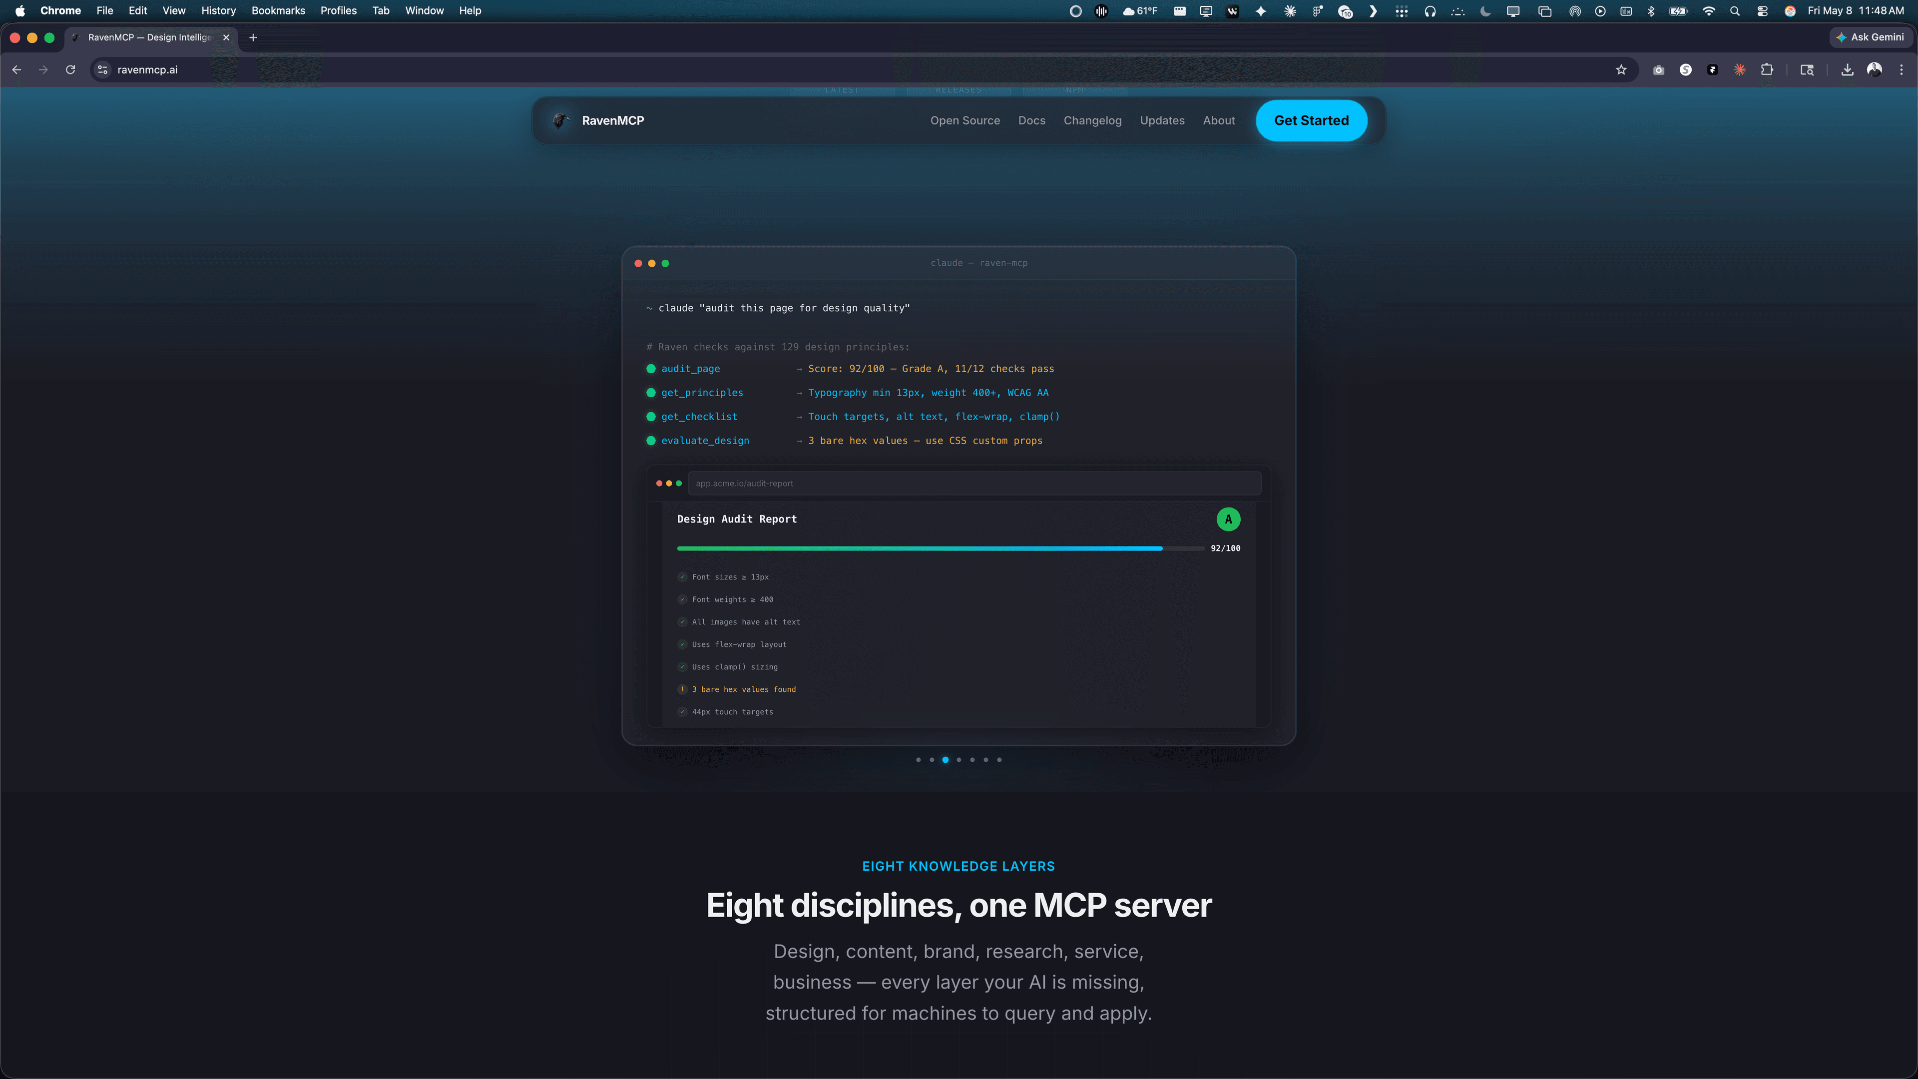This screenshot has width=1918, height=1079.
Task: Click the Ask Gemini button
Action: point(1871,37)
